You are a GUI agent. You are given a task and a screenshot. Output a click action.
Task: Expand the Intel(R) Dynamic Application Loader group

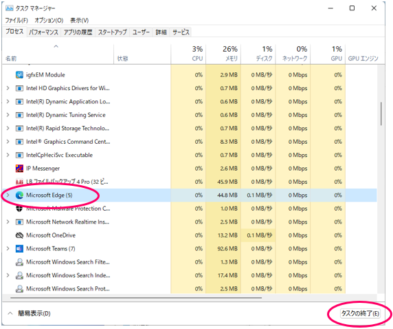point(8,101)
